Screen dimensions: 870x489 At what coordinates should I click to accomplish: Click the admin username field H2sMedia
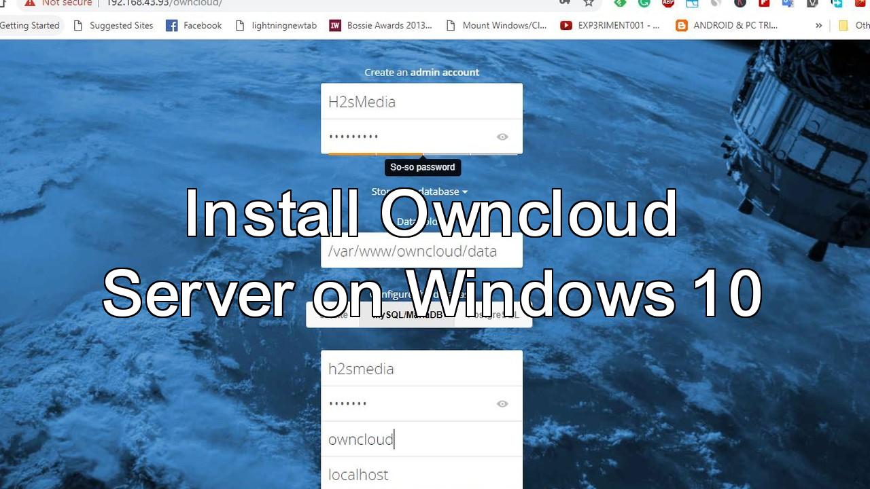point(421,102)
